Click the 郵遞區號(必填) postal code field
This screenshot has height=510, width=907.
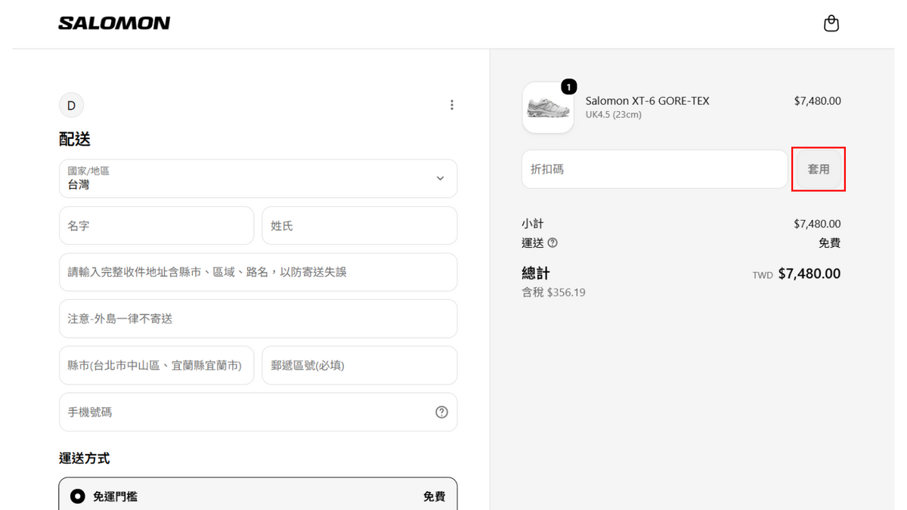pyautogui.click(x=360, y=366)
